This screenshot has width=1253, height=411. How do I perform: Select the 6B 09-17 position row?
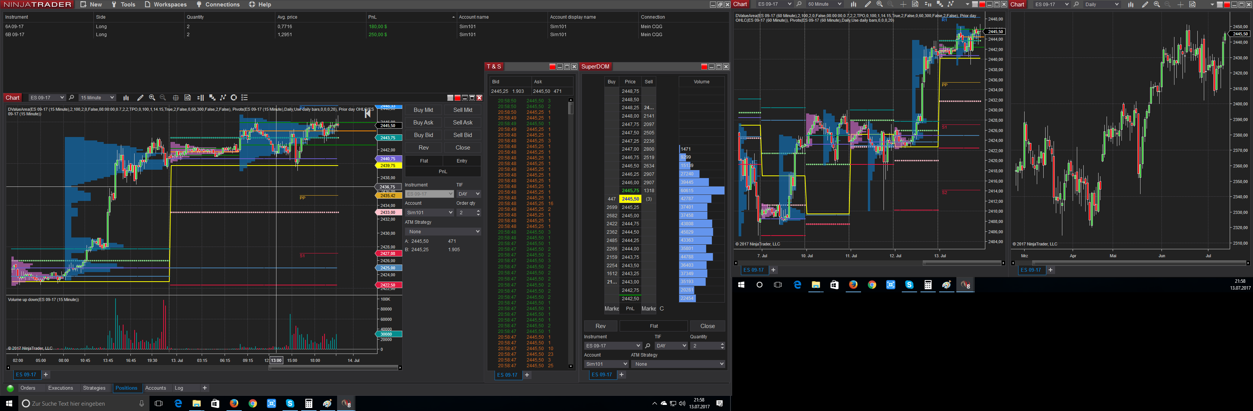(x=365, y=35)
